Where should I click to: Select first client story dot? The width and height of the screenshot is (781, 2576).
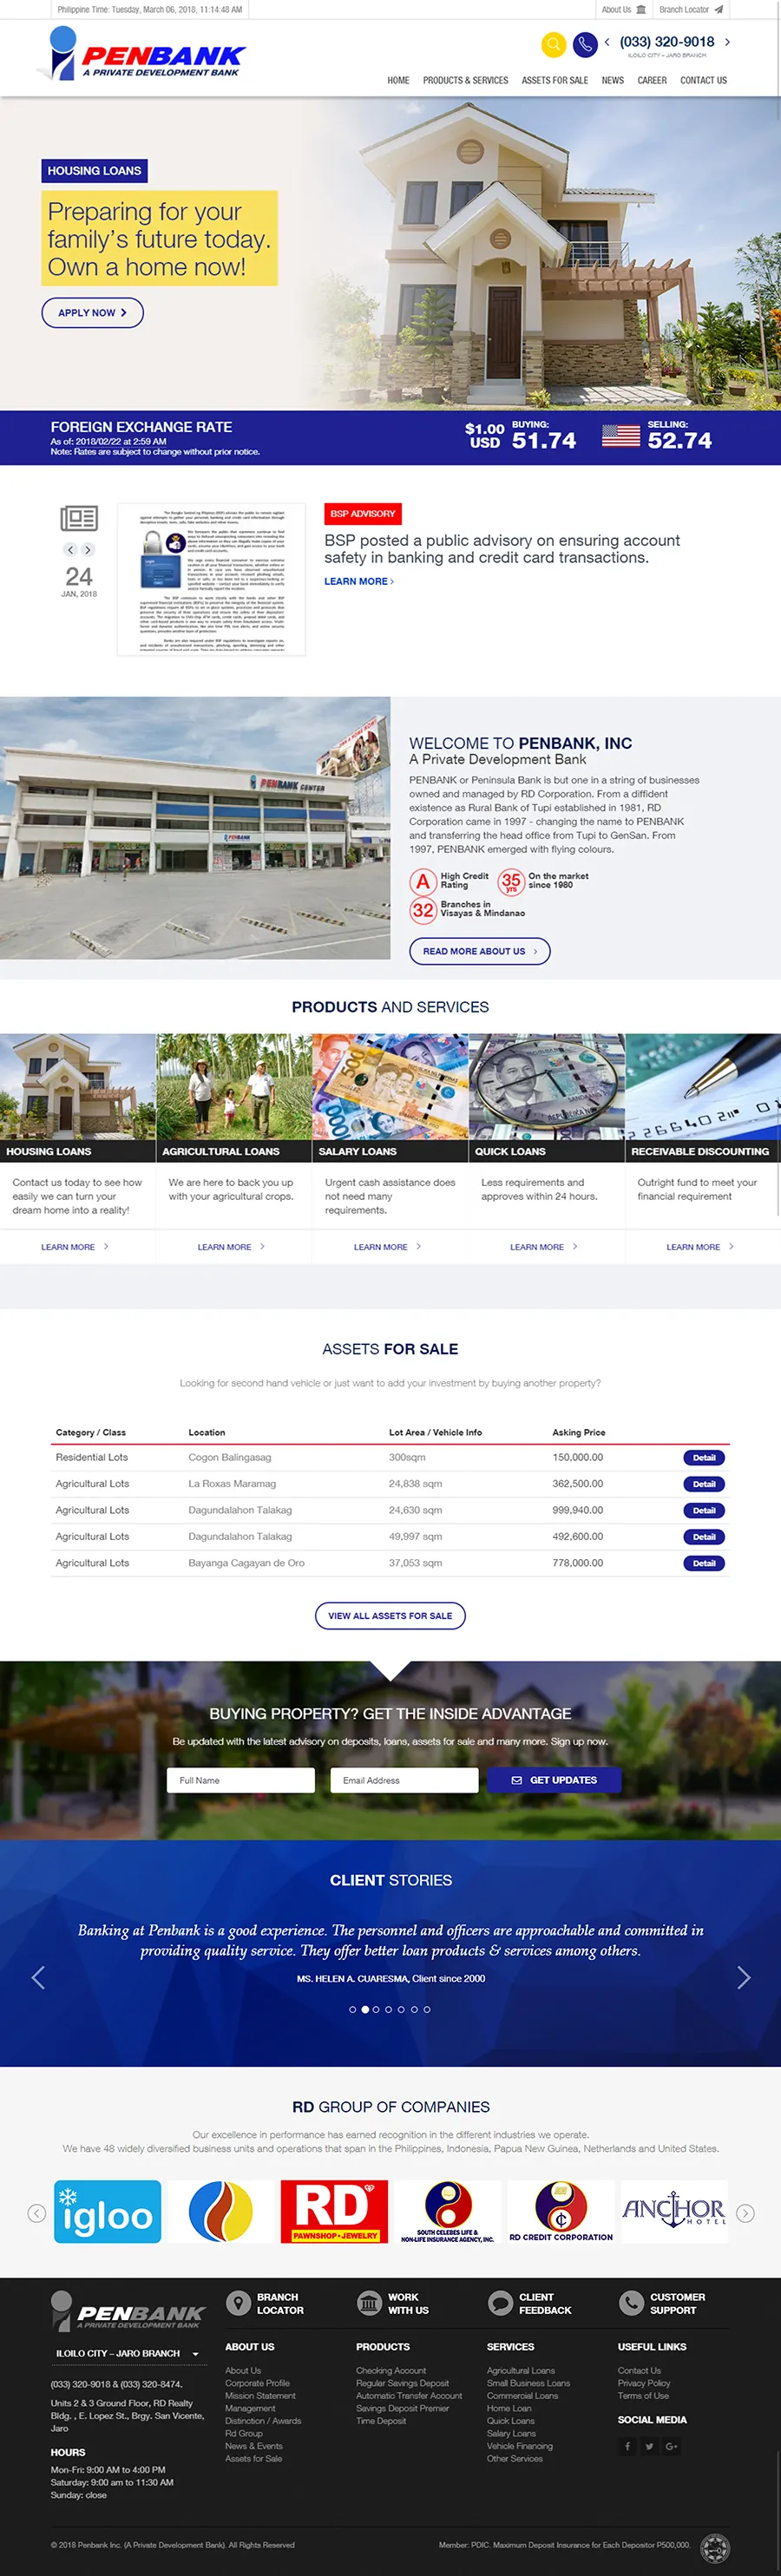[x=352, y=2009]
